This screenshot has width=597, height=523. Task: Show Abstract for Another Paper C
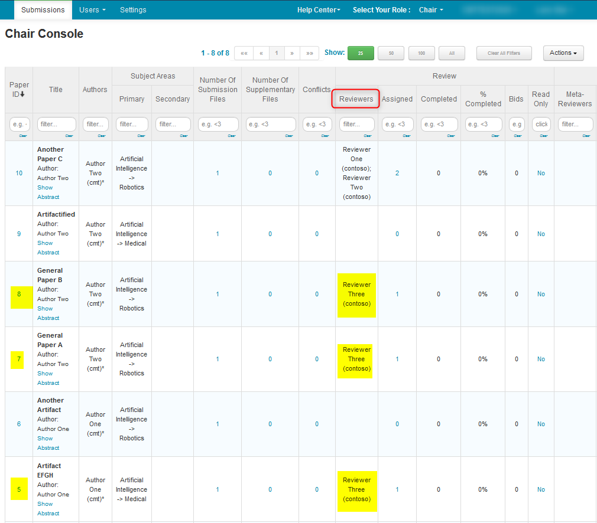(x=48, y=192)
